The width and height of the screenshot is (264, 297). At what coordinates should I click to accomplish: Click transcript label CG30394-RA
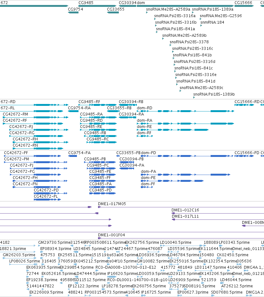(131, 114)
